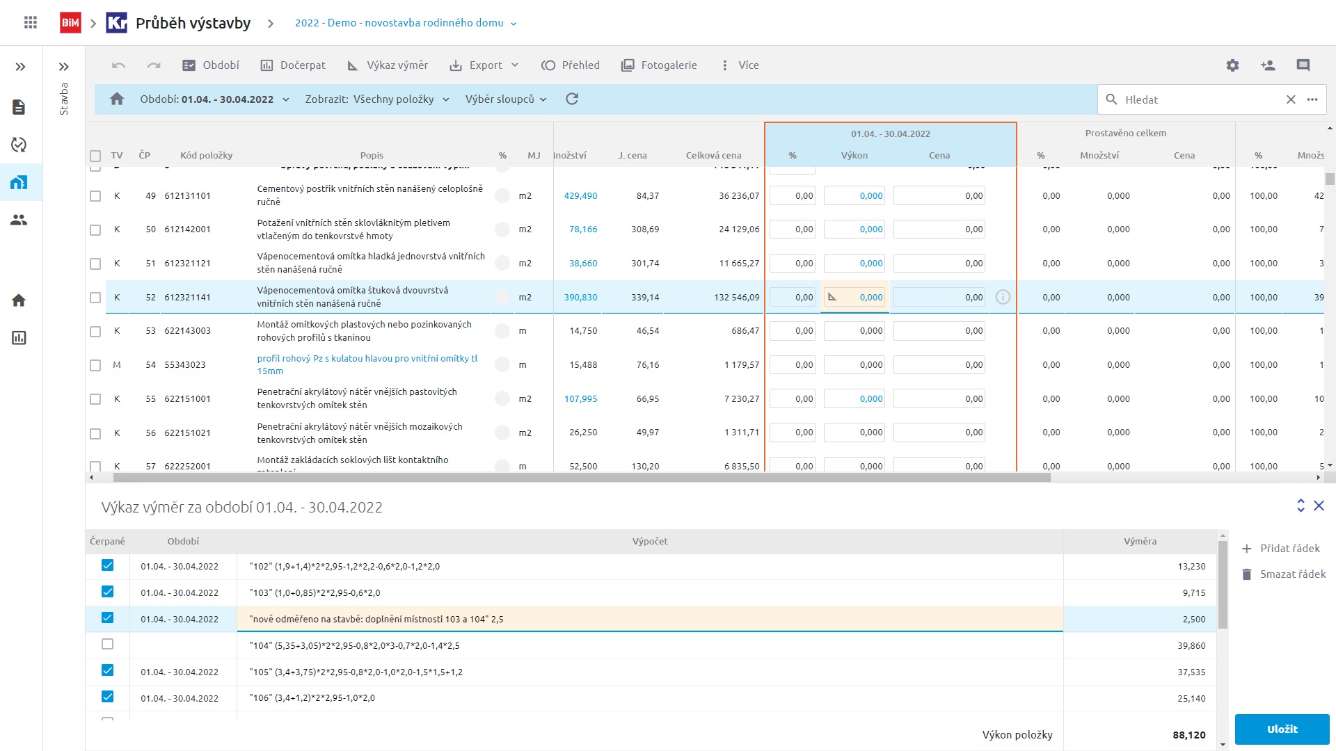Click the home icon in filter bar
The image size is (1336, 751).
tap(117, 99)
